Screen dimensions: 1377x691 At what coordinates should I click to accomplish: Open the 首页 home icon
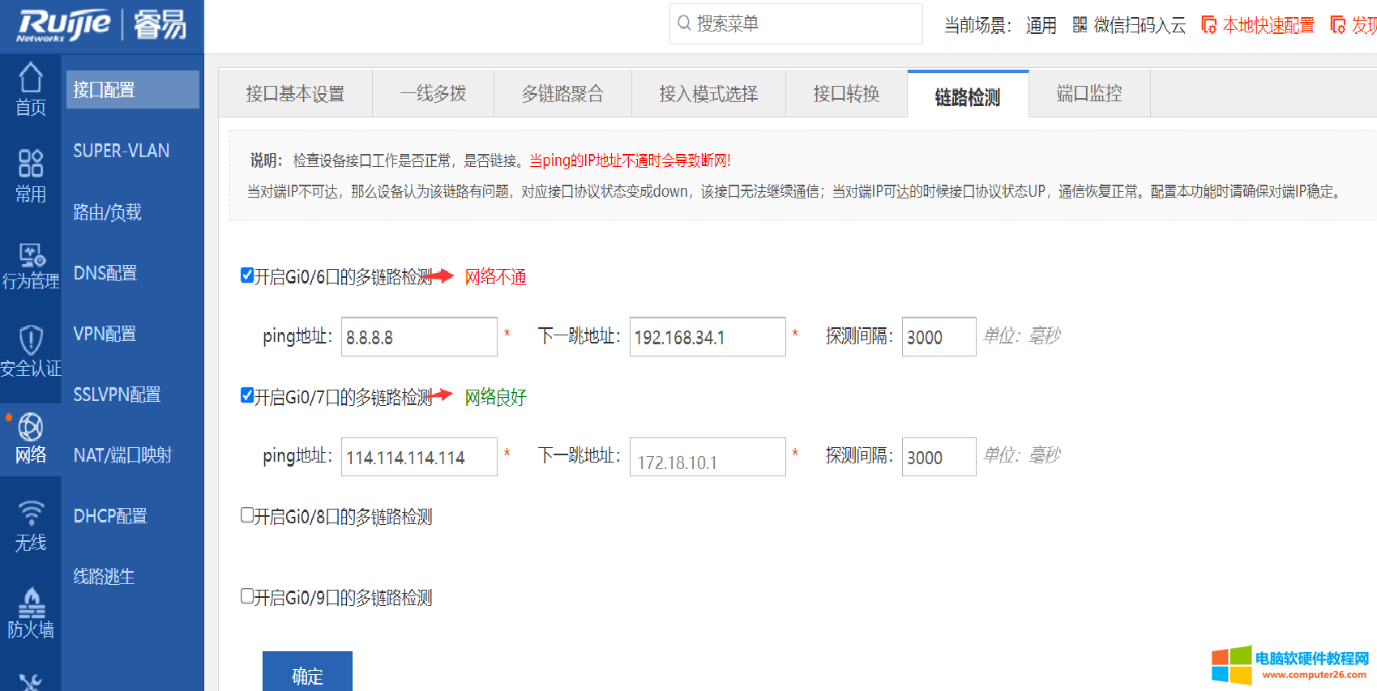coord(31,78)
